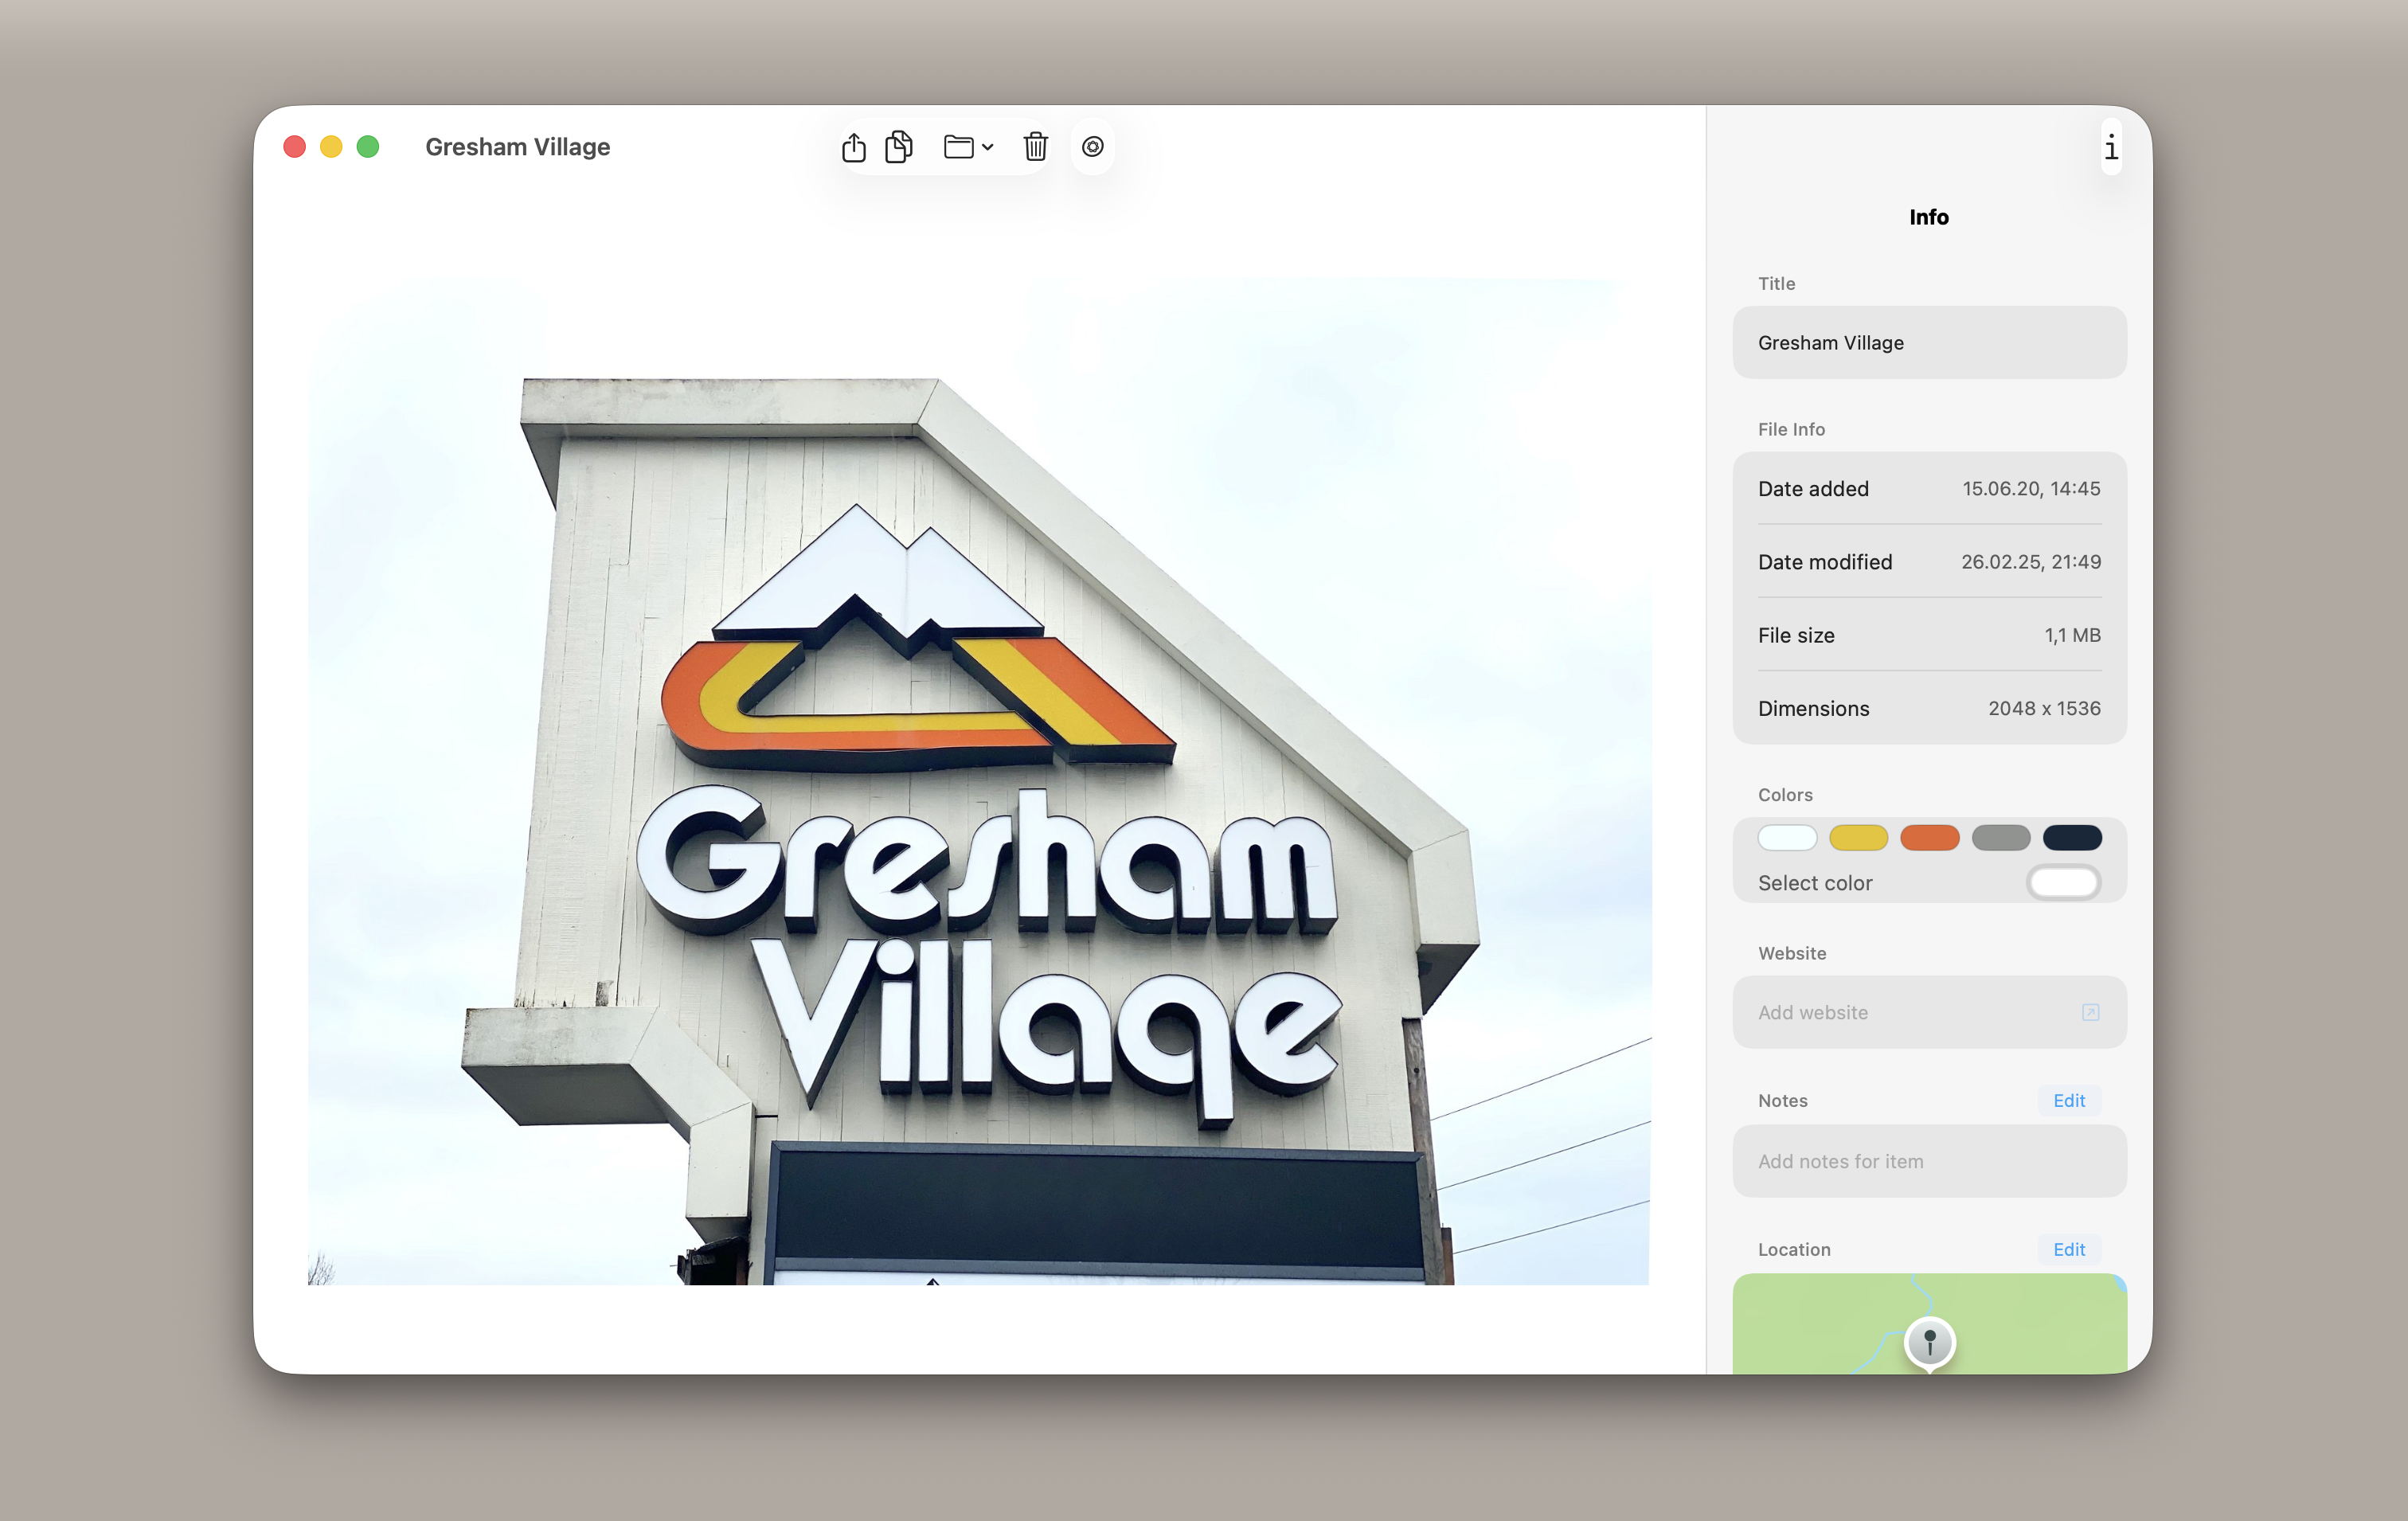Image resolution: width=2408 pixels, height=1521 pixels.
Task: Close the window with red button
Action: point(294,147)
